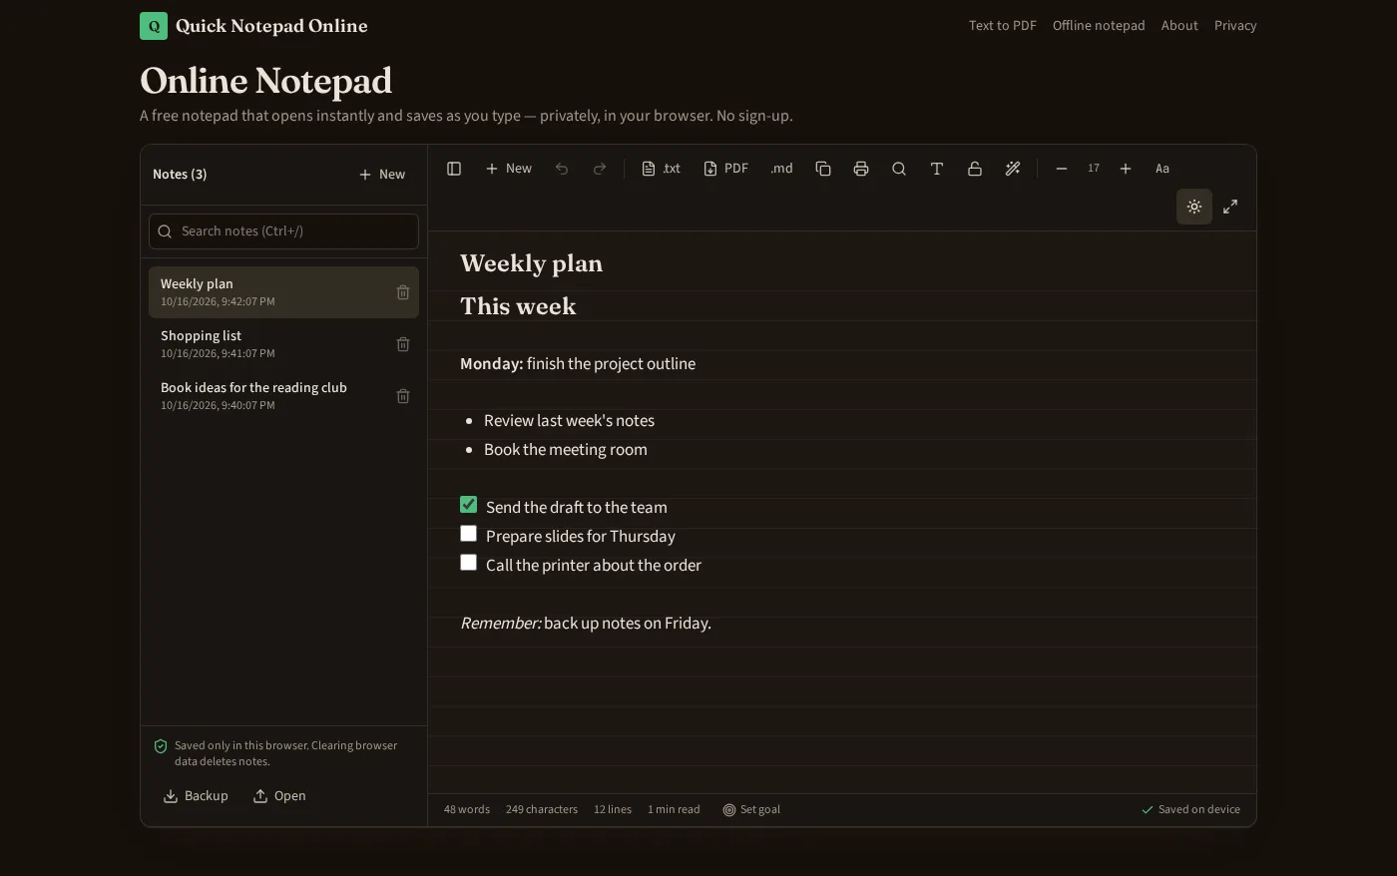The height and width of the screenshot is (876, 1397).
Task: Click the Remember back up notes line
Action: [586, 624]
